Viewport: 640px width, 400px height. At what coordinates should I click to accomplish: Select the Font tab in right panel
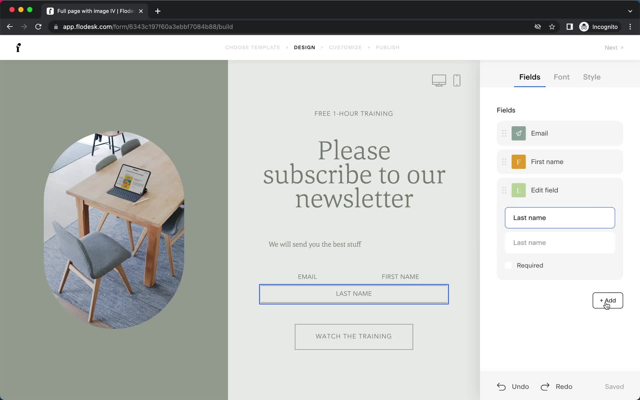point(561,76)
